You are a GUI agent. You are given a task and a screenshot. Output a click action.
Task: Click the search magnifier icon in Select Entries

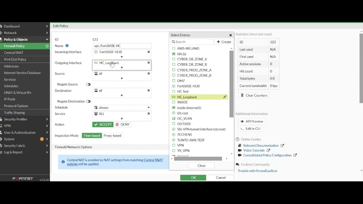click(173, 42)
